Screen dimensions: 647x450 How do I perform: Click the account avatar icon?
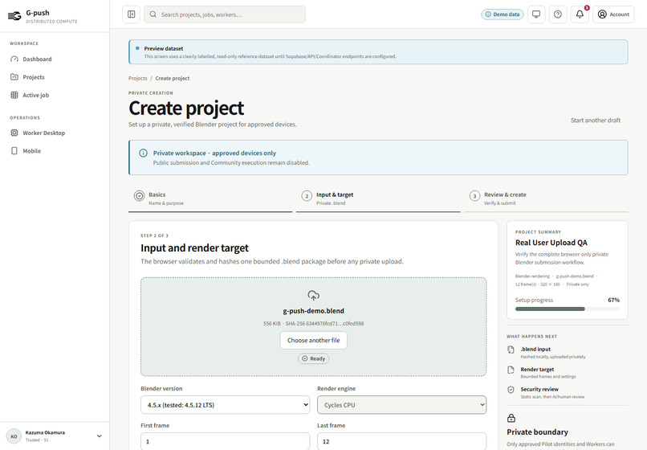(602, 14)
